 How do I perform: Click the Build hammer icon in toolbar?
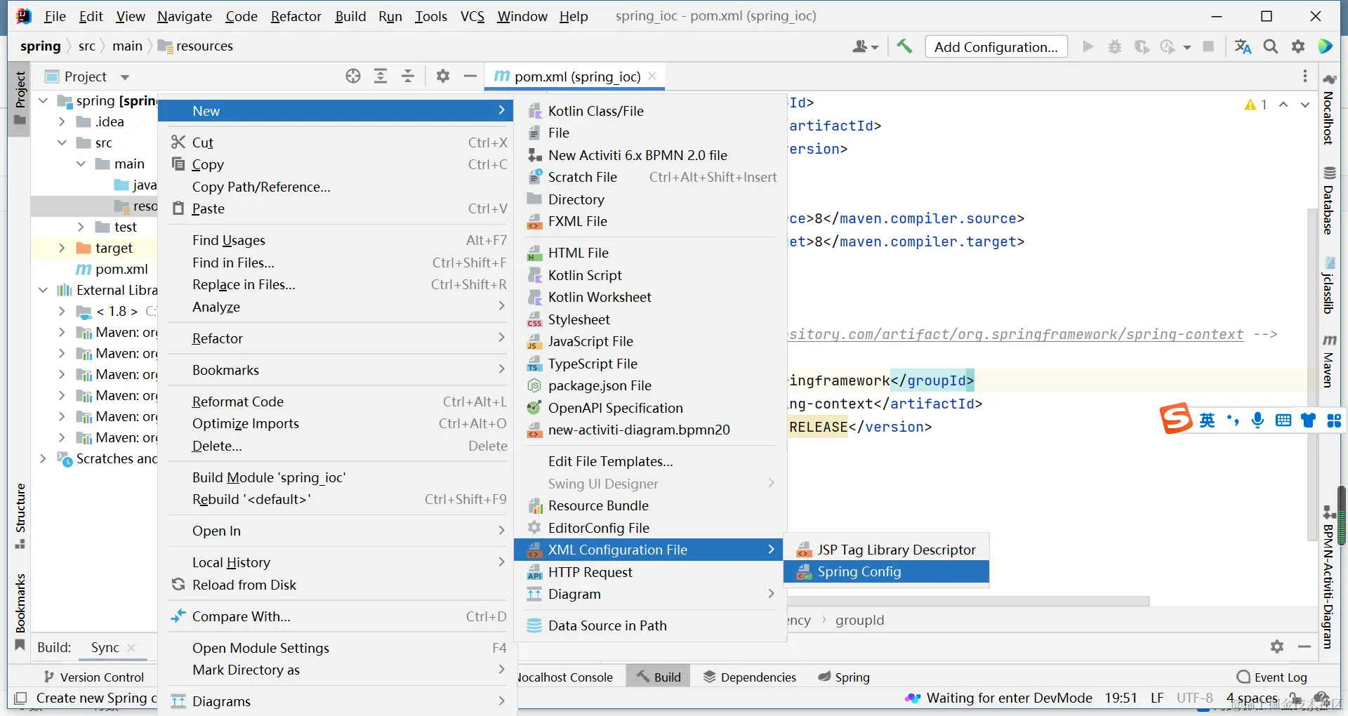tap(904, 46)
